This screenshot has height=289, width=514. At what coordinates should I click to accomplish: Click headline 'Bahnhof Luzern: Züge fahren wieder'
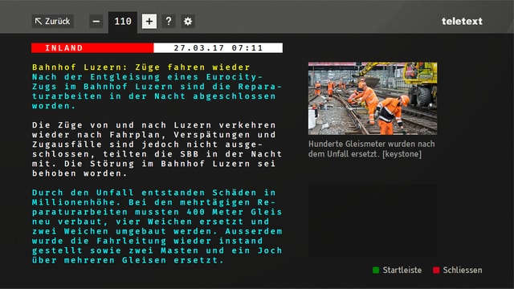[x=141, y=67]
